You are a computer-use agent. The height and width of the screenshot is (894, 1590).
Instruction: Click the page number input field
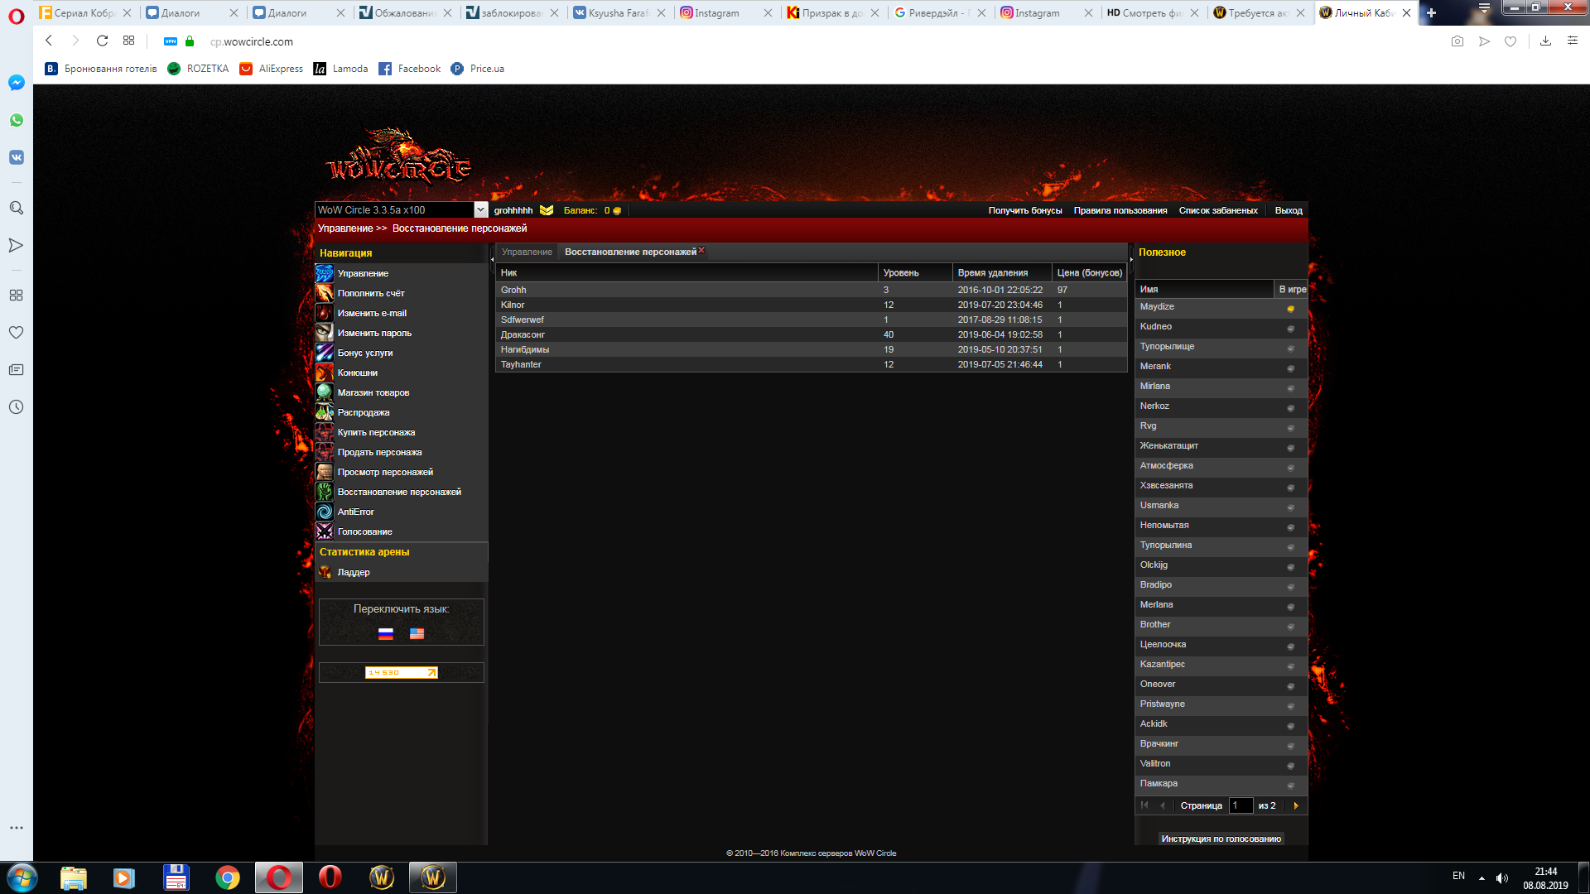1241,805
